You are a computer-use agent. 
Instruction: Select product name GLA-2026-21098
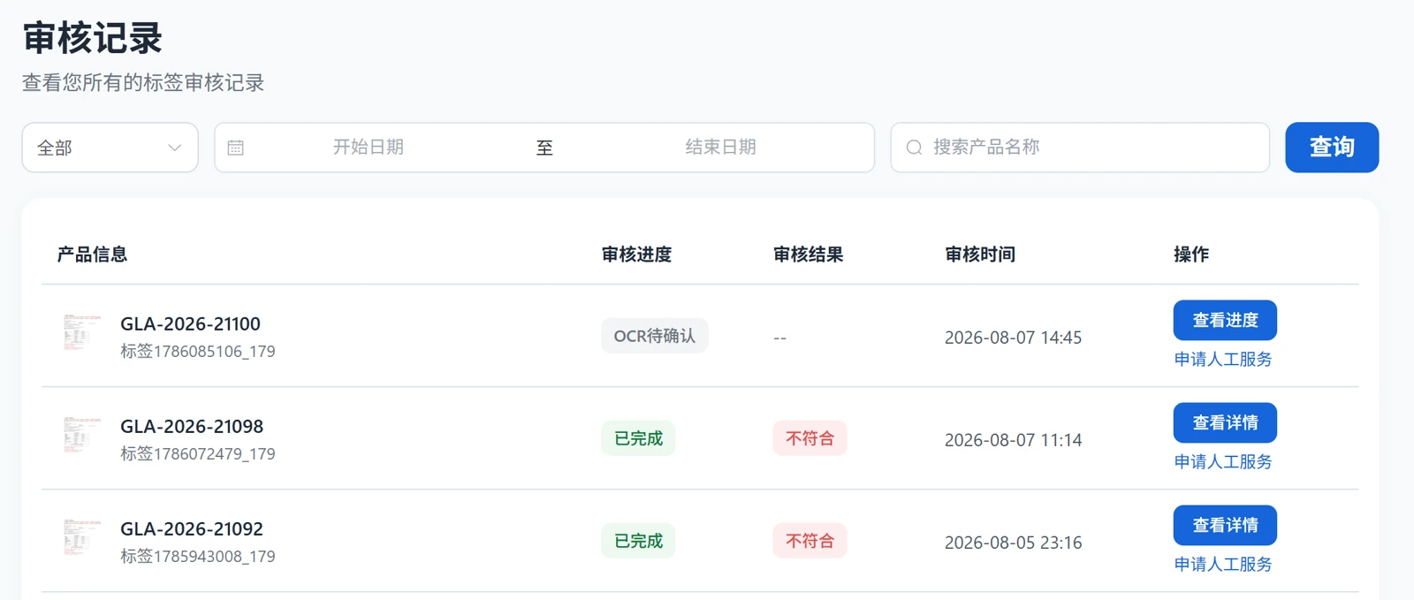coord(192,427)
